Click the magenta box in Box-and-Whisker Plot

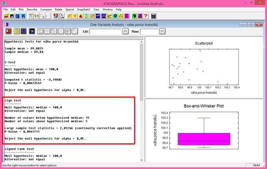tap(204, 139)
